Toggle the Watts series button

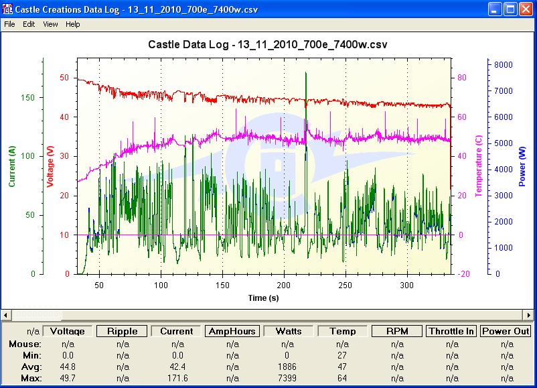coord(289,331)
